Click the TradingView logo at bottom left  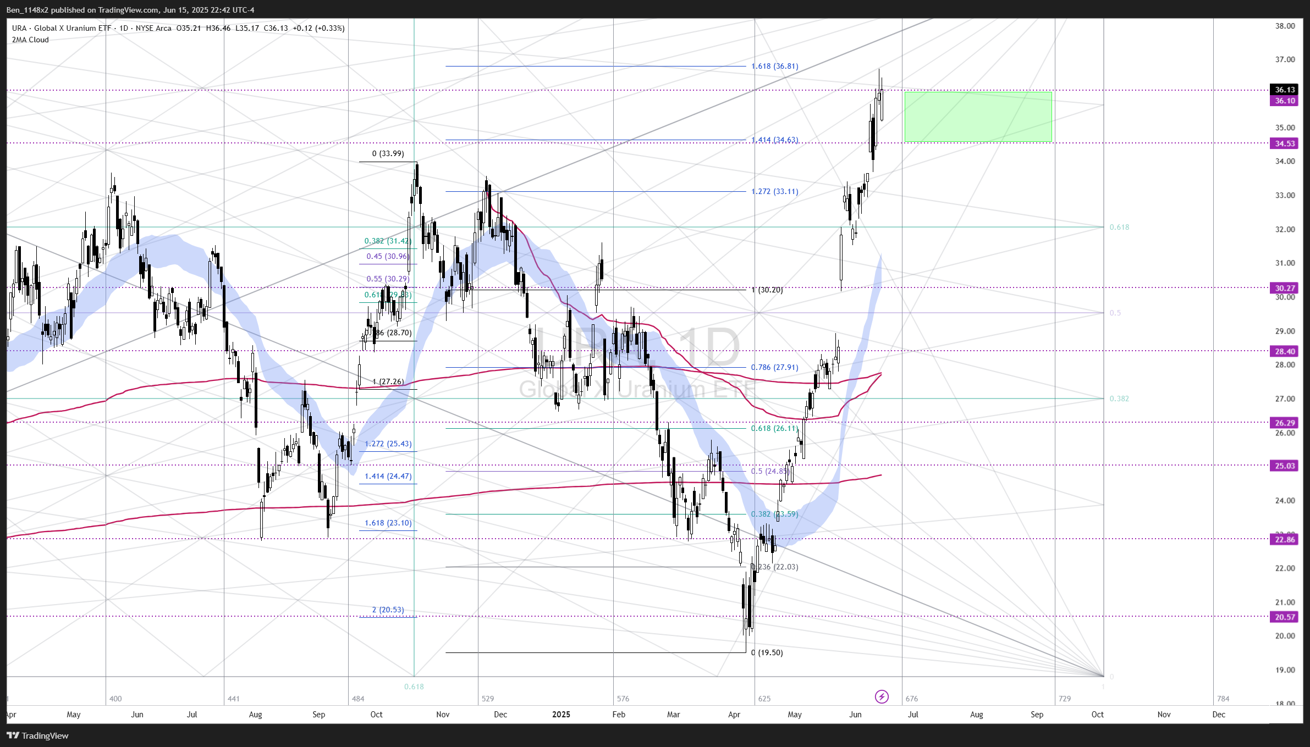pyautogui.click(x=37, y=735)
